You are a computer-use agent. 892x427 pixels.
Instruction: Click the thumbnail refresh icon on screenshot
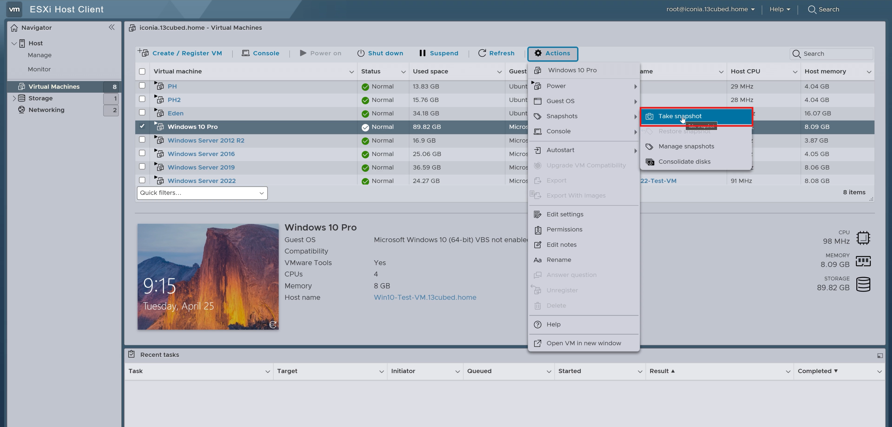[x=273, y=324]
